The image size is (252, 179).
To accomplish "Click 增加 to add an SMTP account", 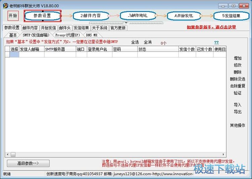I will point(238,58).
